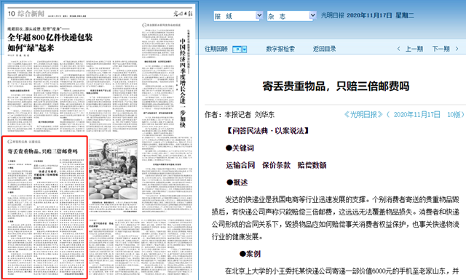Viewport: 466px width, 280px height.
Task: Click the 光明日报 masthead logo on page
Action: click(x=183, y=13)
